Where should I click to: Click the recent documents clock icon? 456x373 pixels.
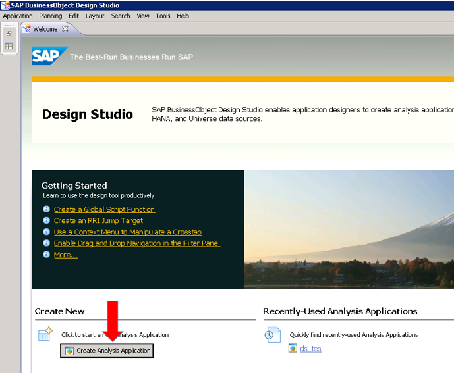[x=273, y=335]
